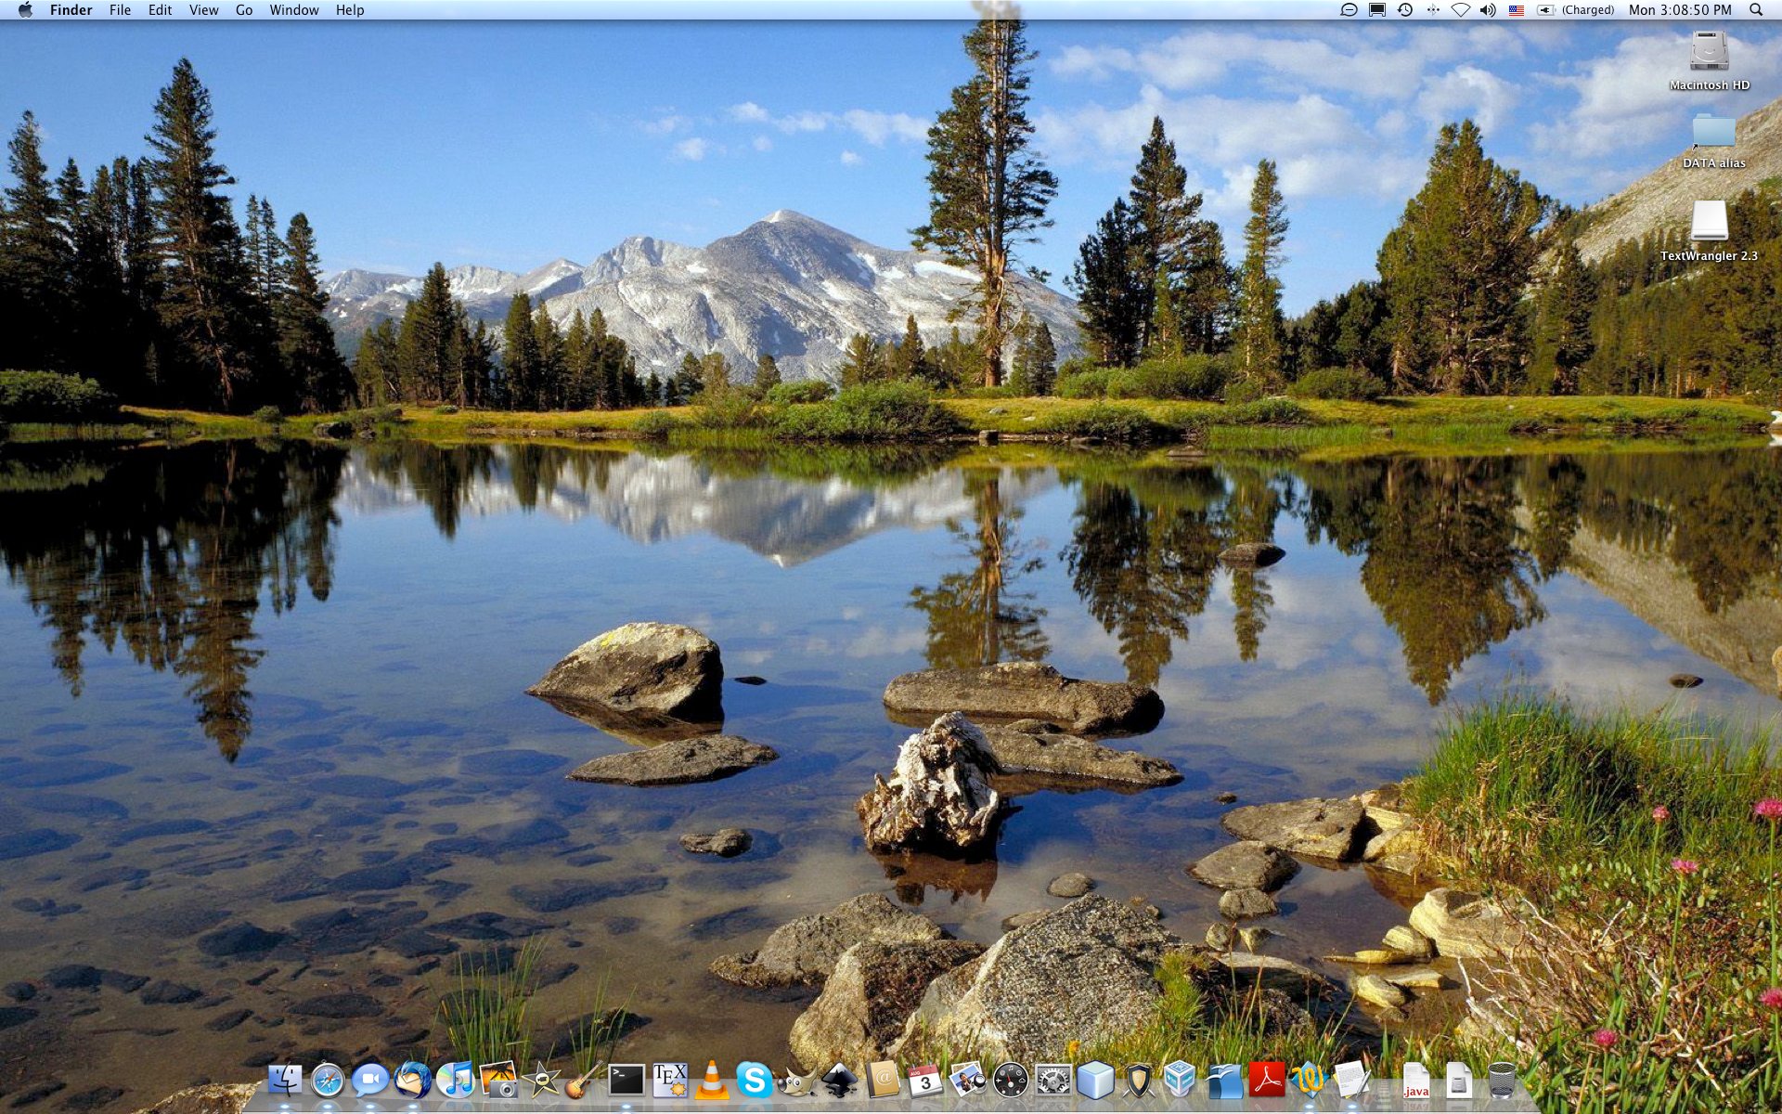The height and width of the screenshot is (1114, 1782).
Task: Open the disk image document in Dock
Action: click(1459, 1081)
